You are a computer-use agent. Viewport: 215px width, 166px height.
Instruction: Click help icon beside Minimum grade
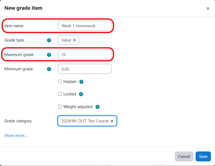click(x=49, y=69)
